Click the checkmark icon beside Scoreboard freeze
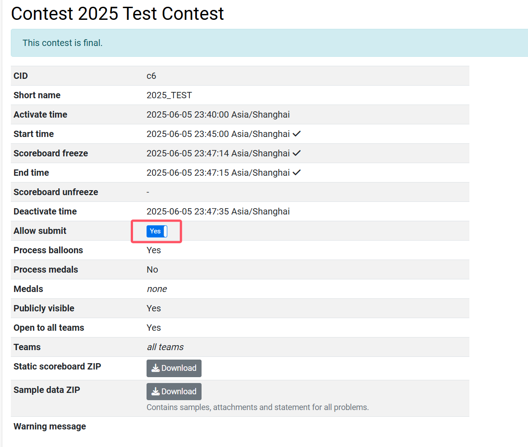This screenshot has height=447, width=528. [296, 153]
